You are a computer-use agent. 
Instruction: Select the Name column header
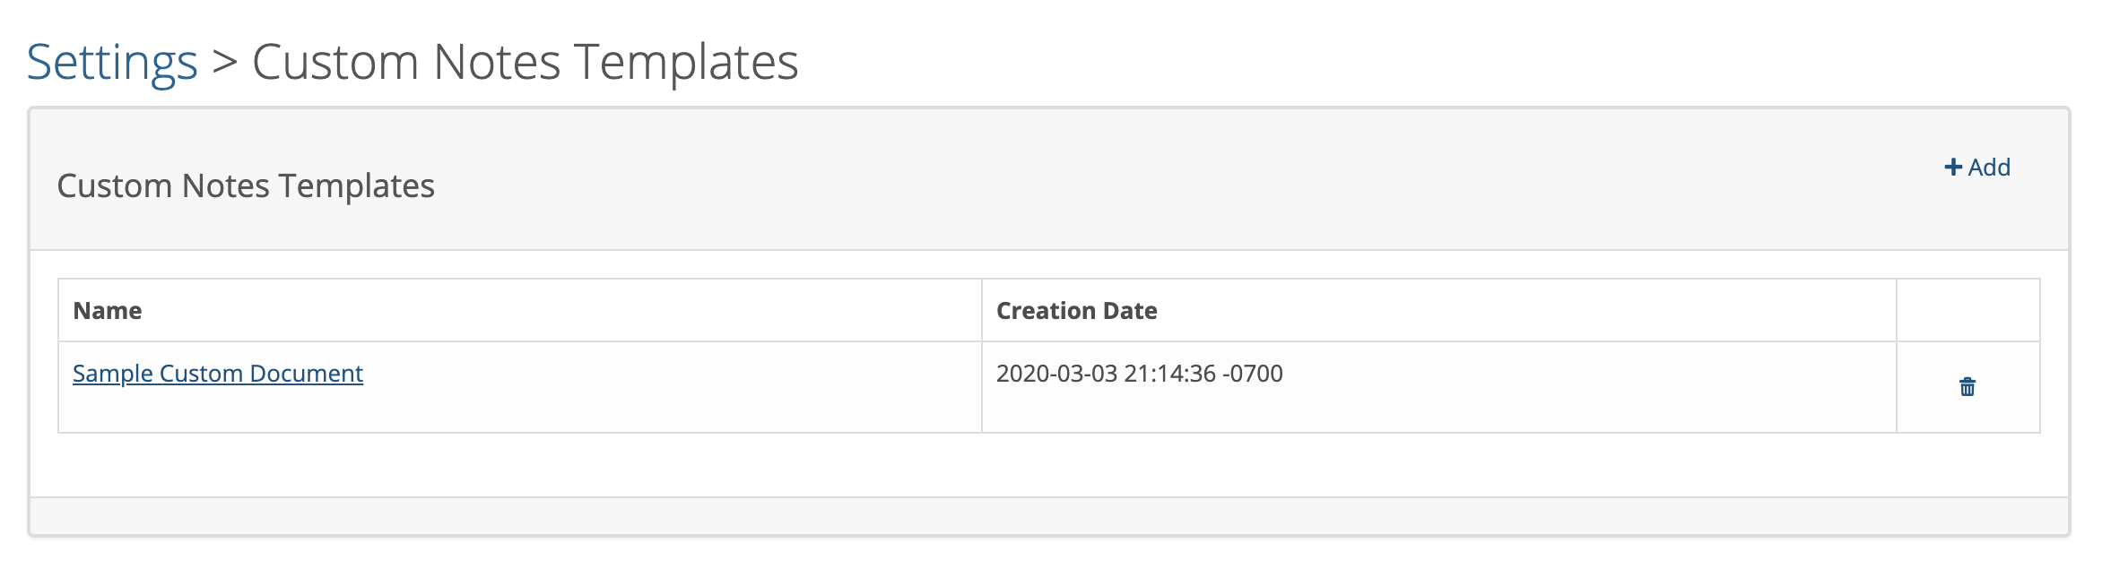(x=108, y=310)
